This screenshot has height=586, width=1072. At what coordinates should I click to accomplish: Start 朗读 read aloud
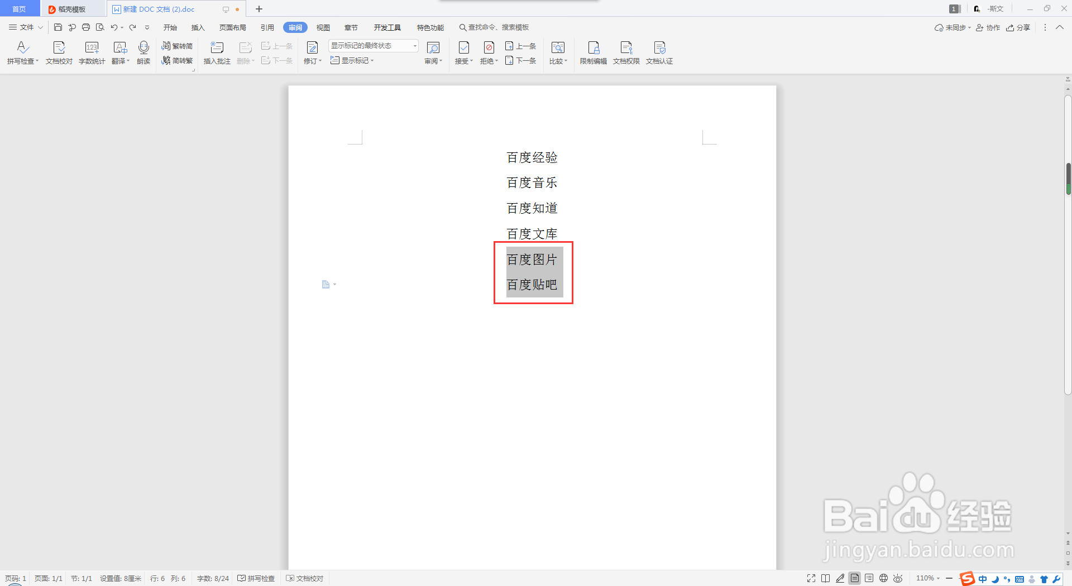click(143, 53)
